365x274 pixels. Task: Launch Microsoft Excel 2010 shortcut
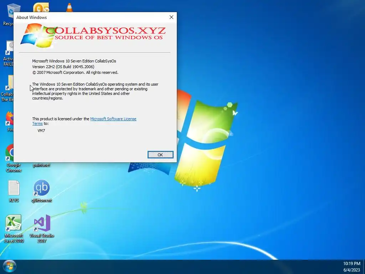(14, 228)
